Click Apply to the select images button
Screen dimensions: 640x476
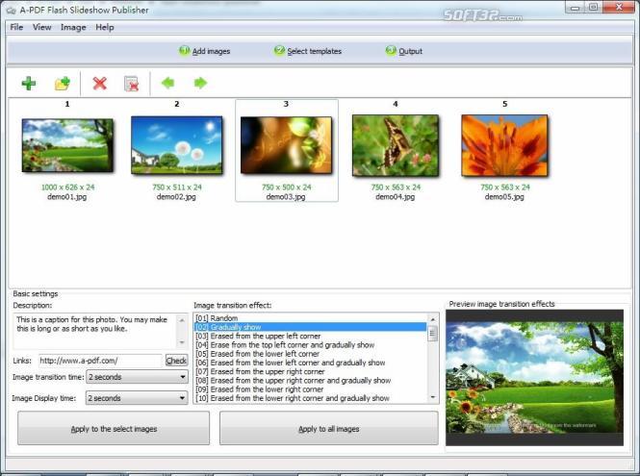click(x=114, y=428)
